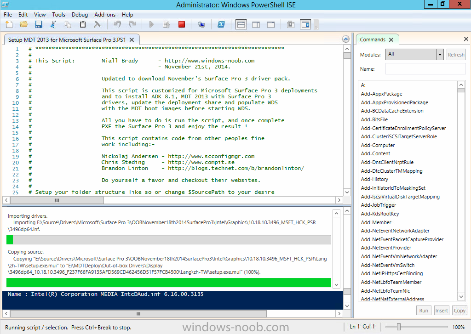Toggle the Show Command Window icon

coord(291,24)
